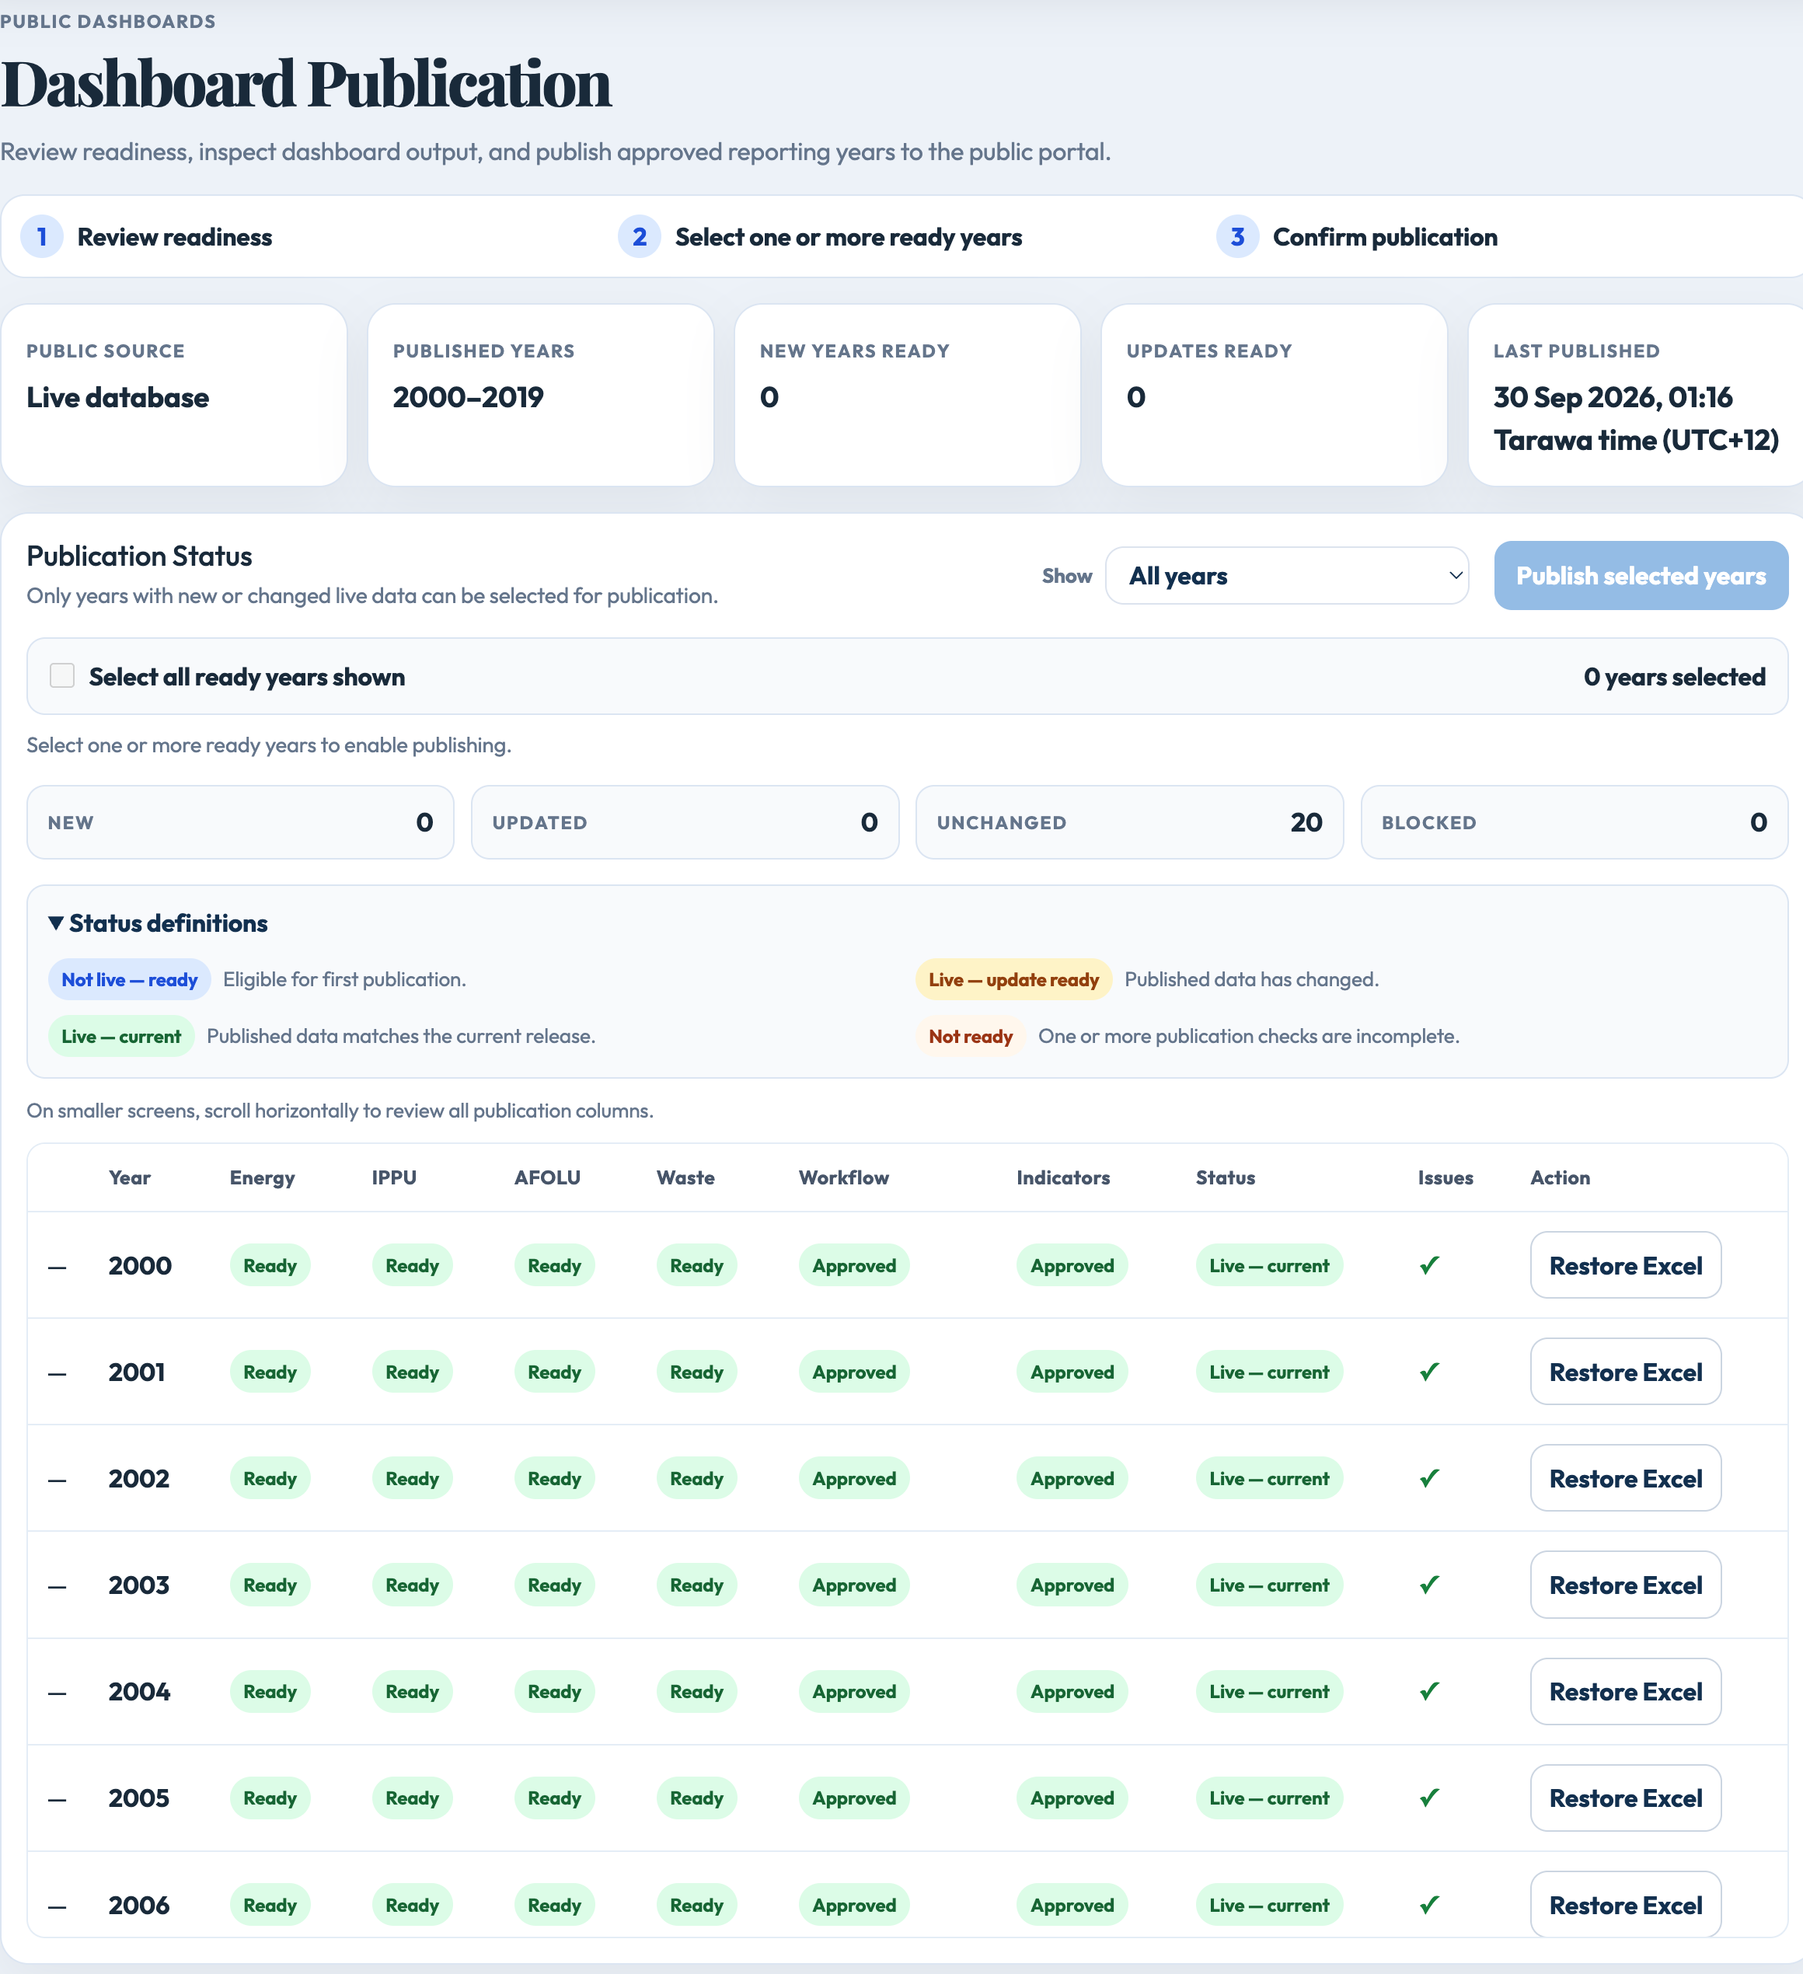Restore Excel for year 2000
This screenshot has width=1803, height=1974.
[x=1625, y=1265]
